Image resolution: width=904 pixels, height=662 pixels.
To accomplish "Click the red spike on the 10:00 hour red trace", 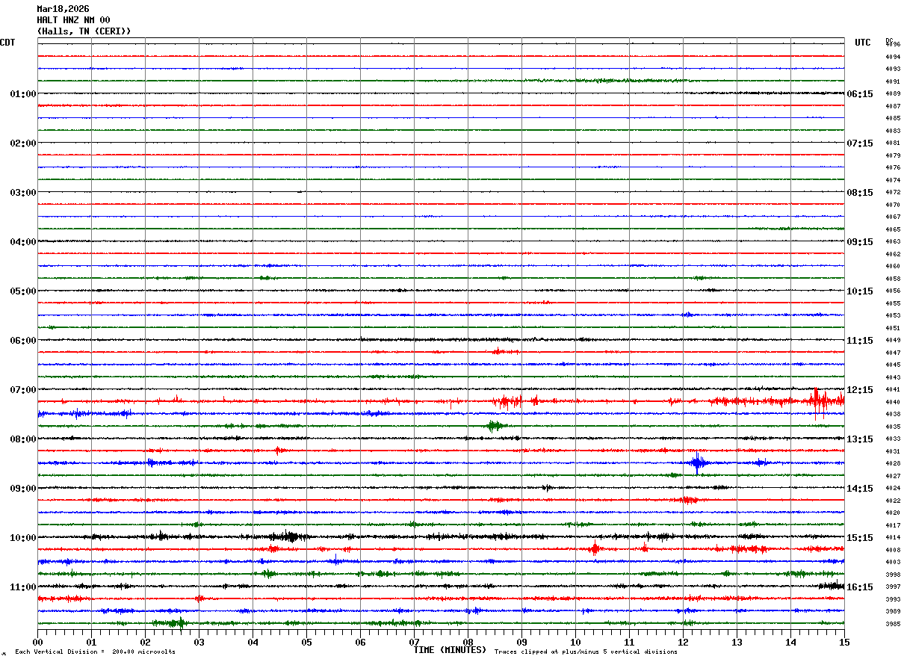I will (594, 549).
